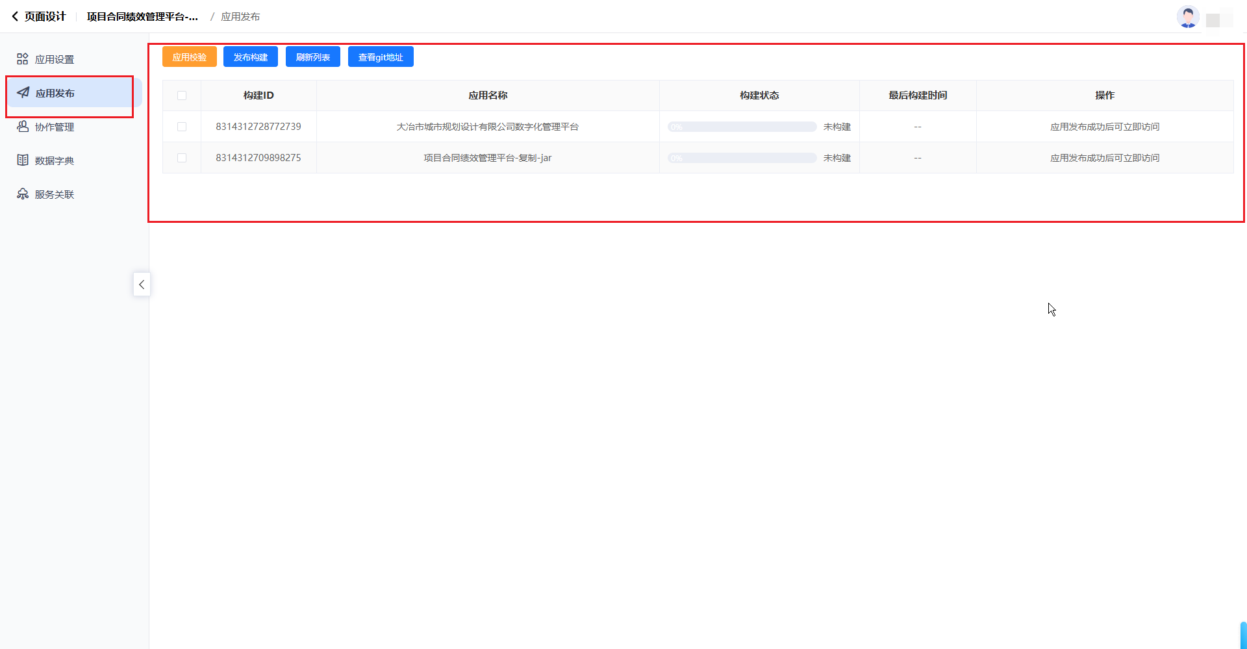Image resolution: width=1247 pixels, height=649 pixels.
Task: Click the 查看git地址 button
Action: [381, 57]
